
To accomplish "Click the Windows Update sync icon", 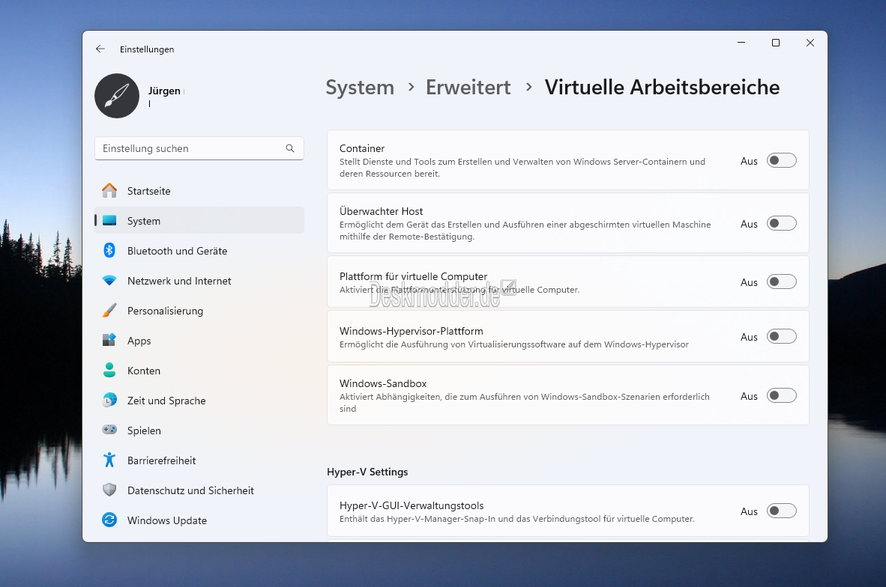I will click(x=109, y=520).
